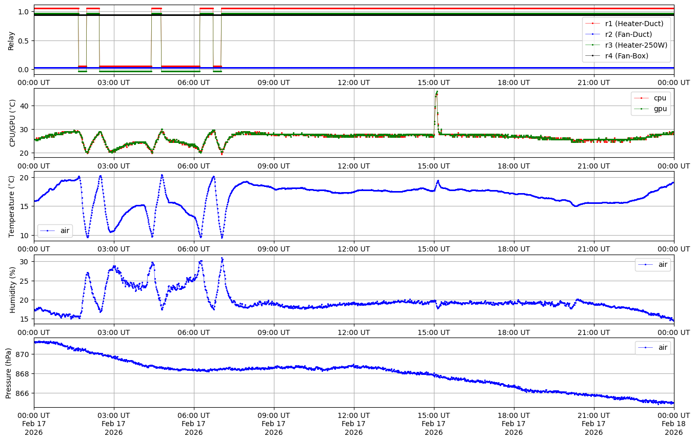Click the Pressure (hPa) y-axis label
695x441 pixels.
9,372
